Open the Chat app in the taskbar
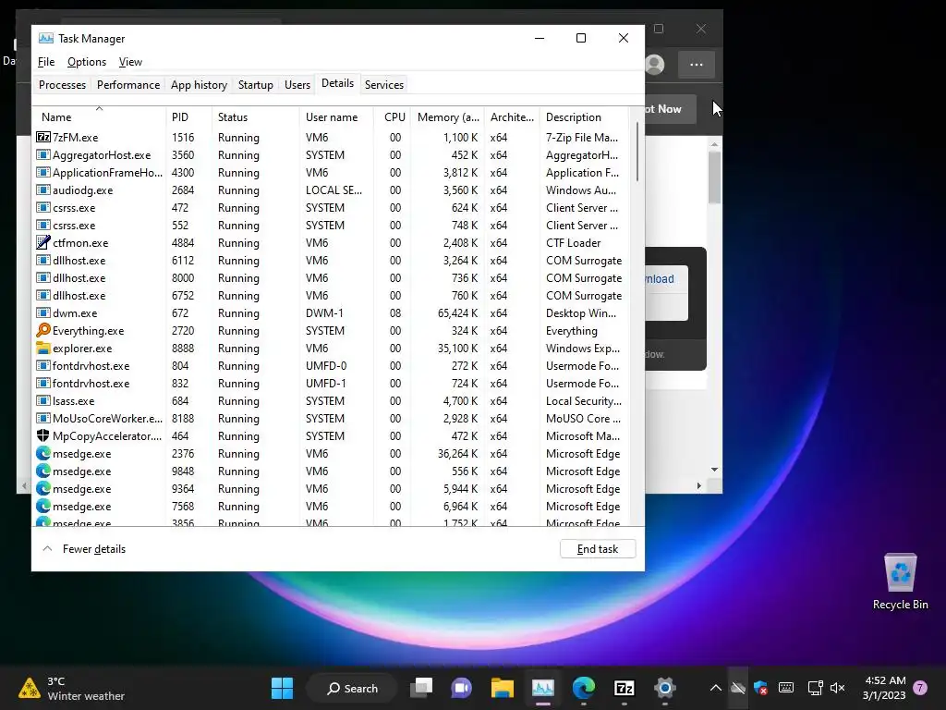 462,688
